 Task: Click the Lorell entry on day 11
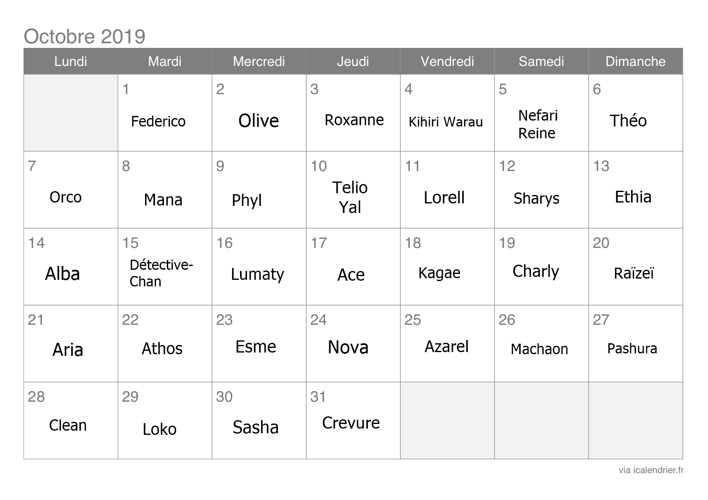coord(444,197)
